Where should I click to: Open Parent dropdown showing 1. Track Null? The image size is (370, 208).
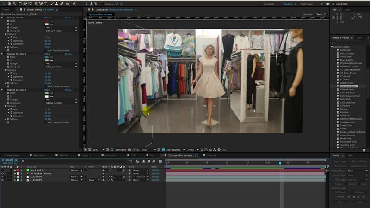141,177
